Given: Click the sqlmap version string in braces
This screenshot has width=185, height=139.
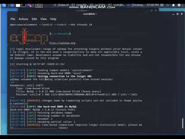Looking at the screenshot, I should coord(60,34).
